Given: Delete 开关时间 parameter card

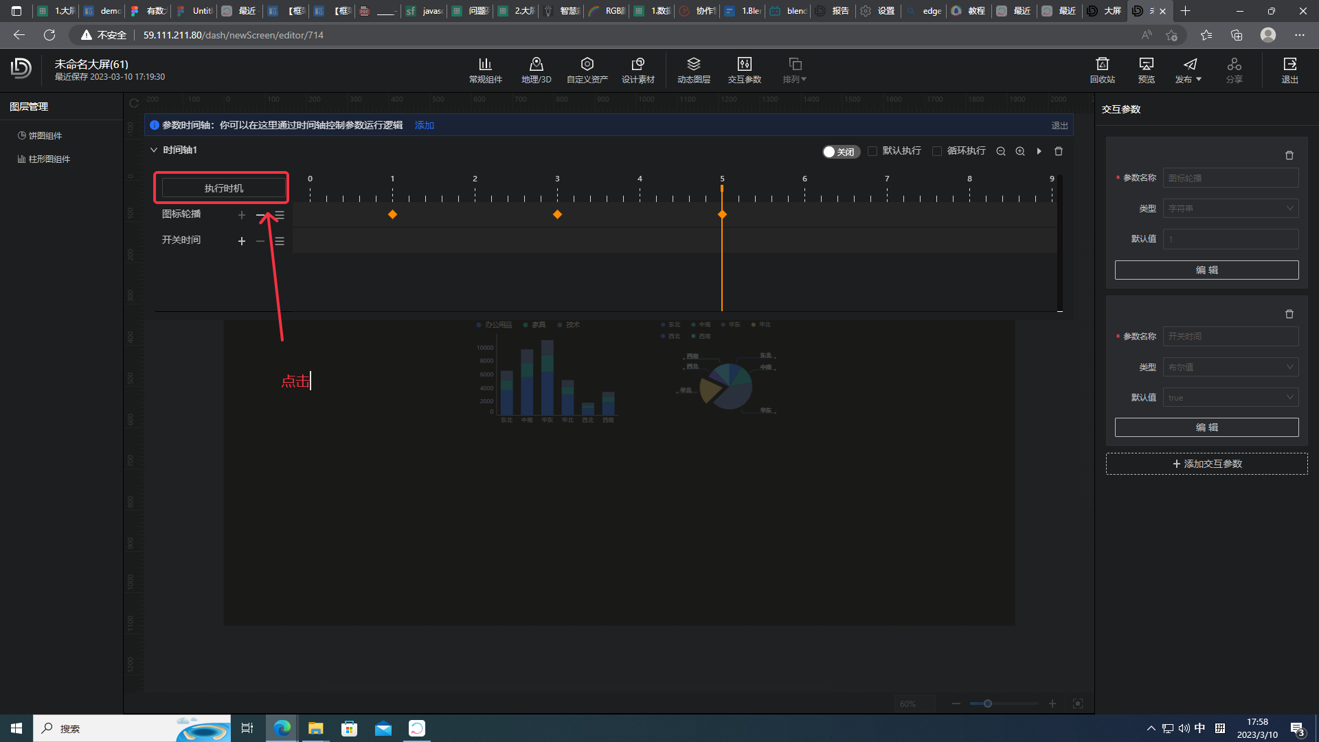Looking at the screenshot, I should [1289, 314].
